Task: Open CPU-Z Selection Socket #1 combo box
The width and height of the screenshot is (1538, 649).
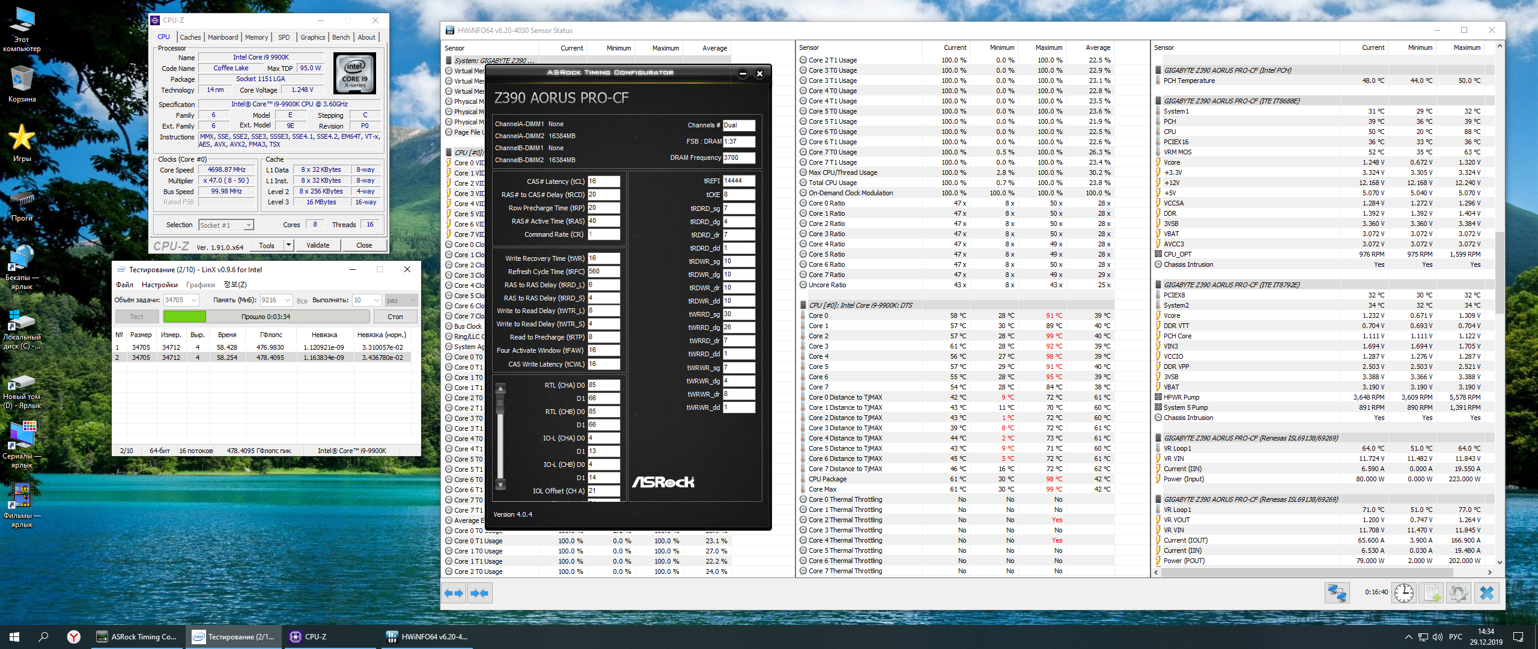Action: [226, 225]
